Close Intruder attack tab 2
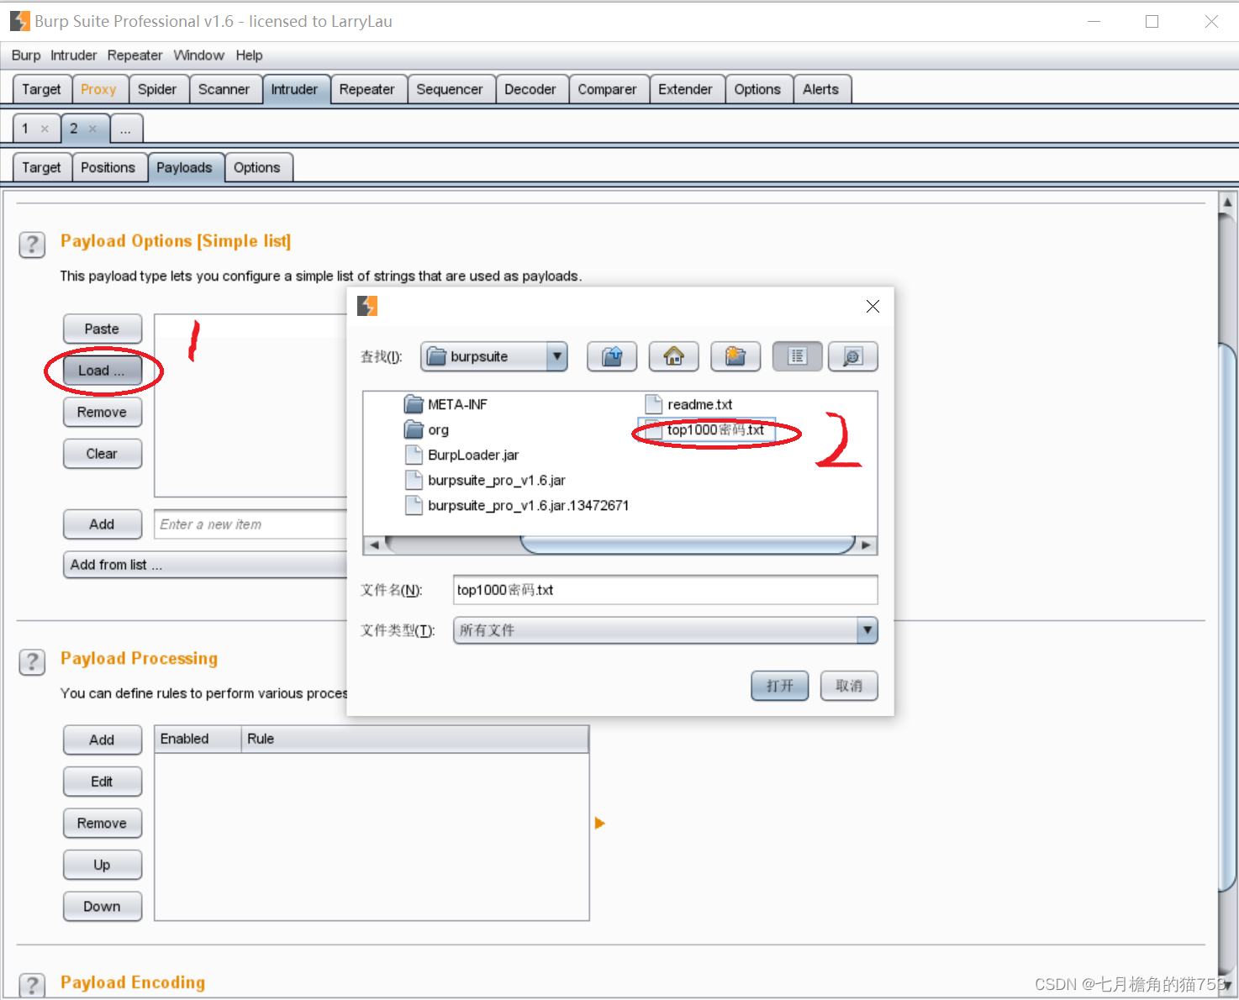Screen dimensions: 1239x1000 (92, 129)
